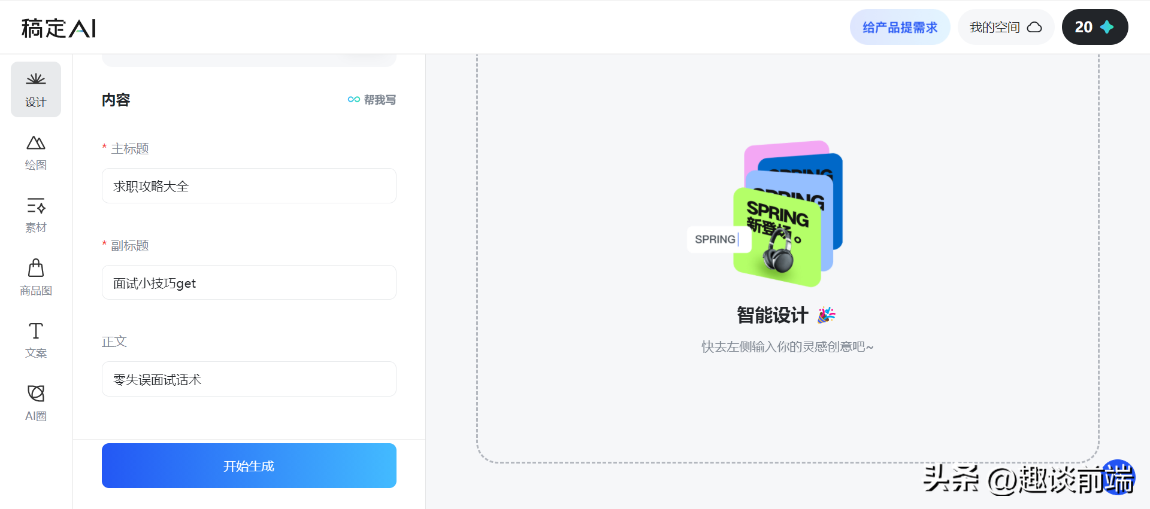Viewport: 1150px width, 509px height.
Task: Click the 稿定AI logo
Action: (59, 28)
